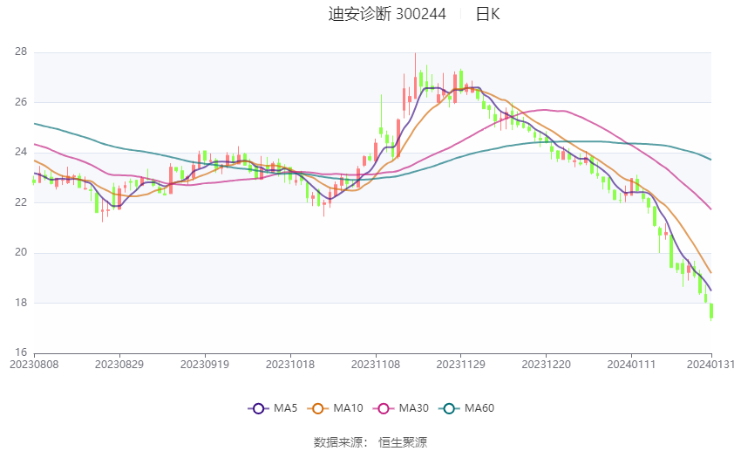
Task: Click the 日K chart type label
Action: pos(487,14)
